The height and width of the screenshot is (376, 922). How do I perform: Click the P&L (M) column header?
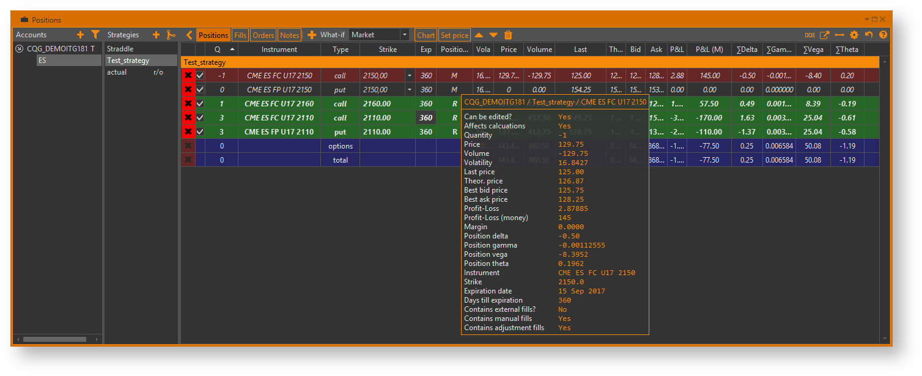pyautogui.click(x=709, y=50)
